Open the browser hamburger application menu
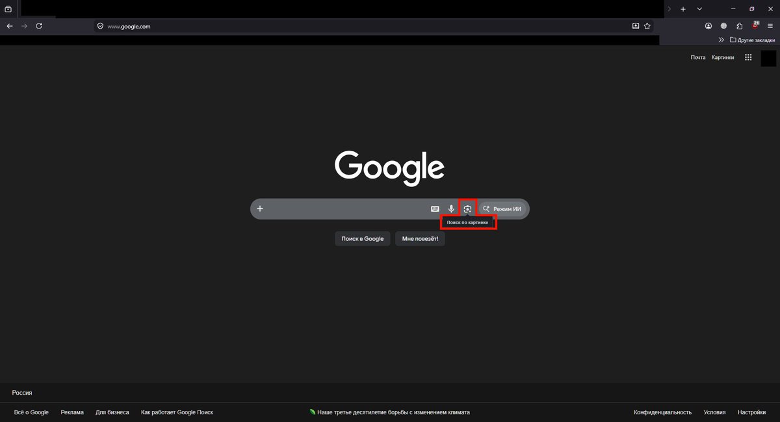The image size is (780, 422). pyautogui.click(x=770, y=26)
